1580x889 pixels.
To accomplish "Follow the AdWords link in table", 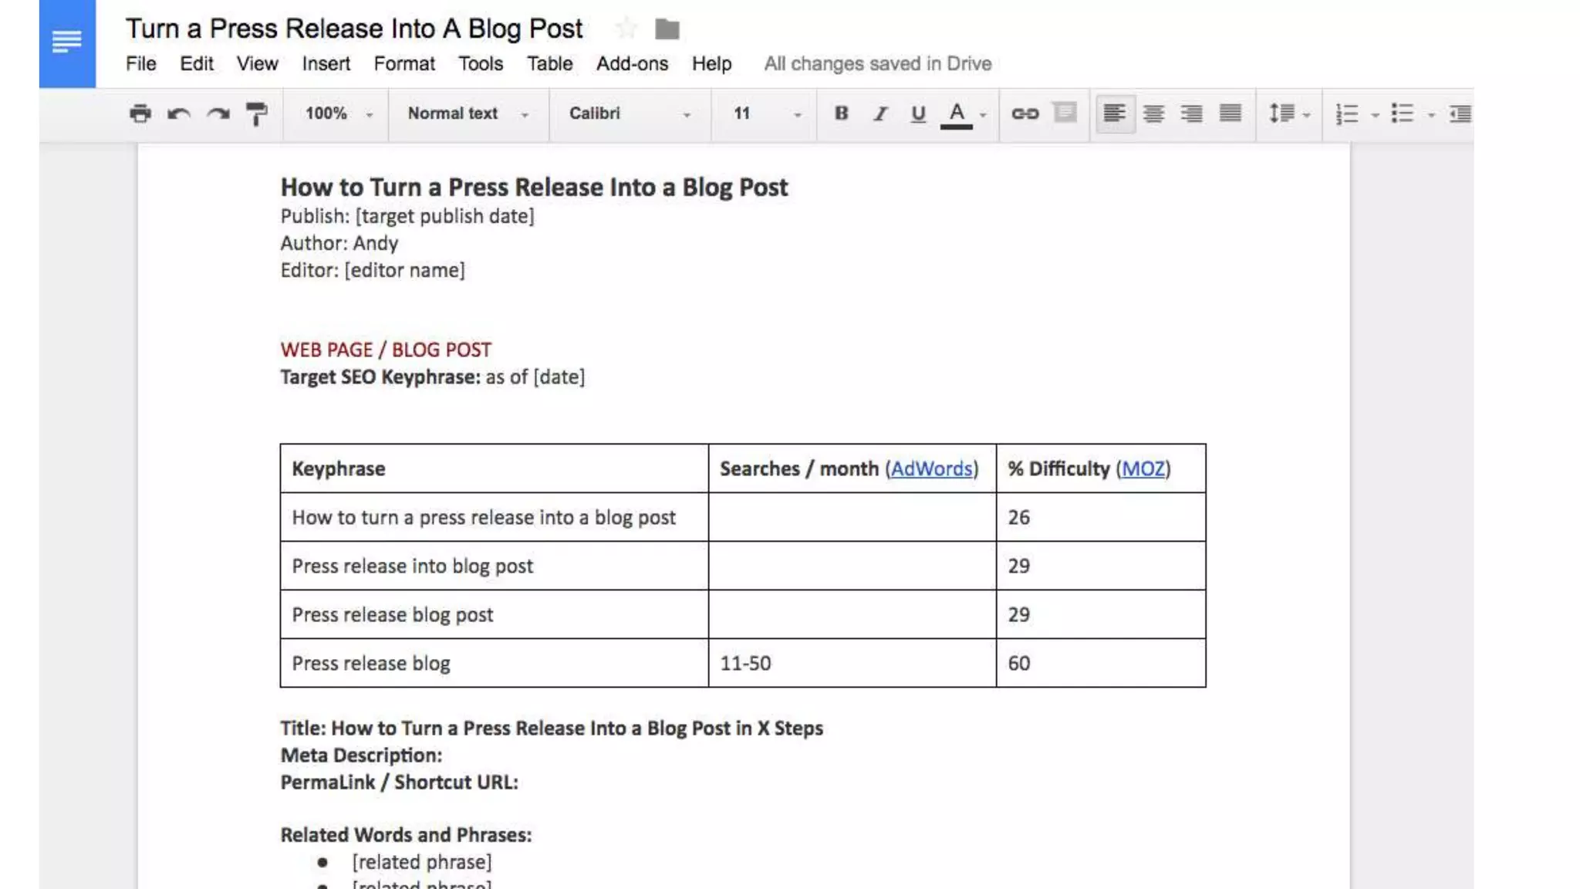I will (931, 468).
